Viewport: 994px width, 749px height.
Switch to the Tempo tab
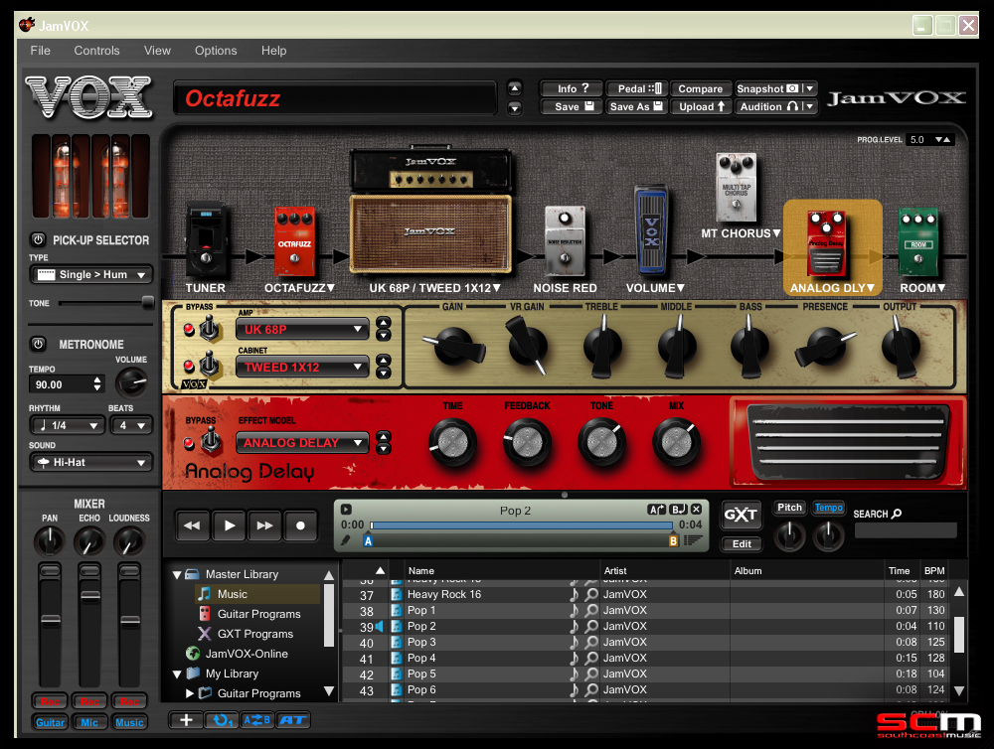(x=829, y=508)
